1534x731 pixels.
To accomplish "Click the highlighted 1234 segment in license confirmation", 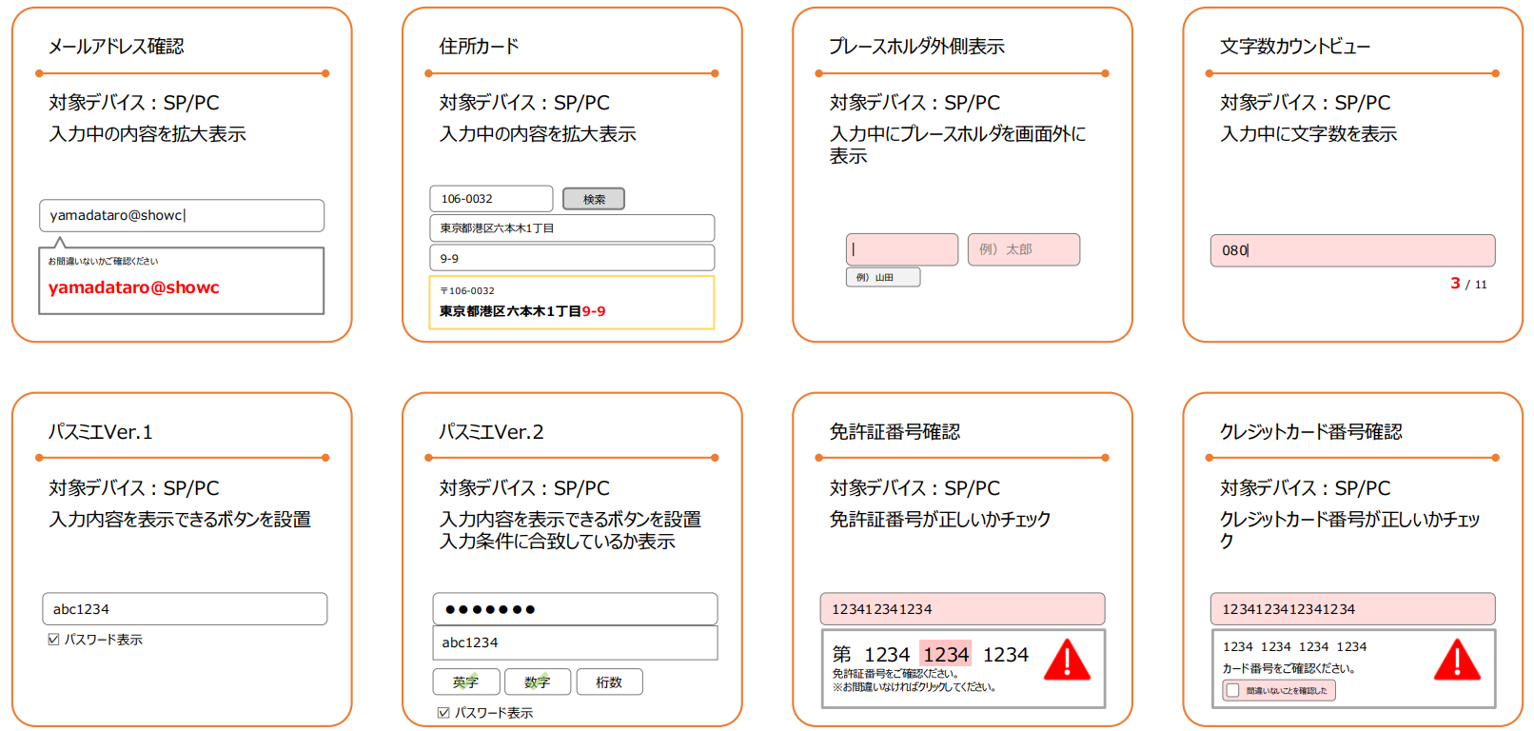I will coord(946,654).
